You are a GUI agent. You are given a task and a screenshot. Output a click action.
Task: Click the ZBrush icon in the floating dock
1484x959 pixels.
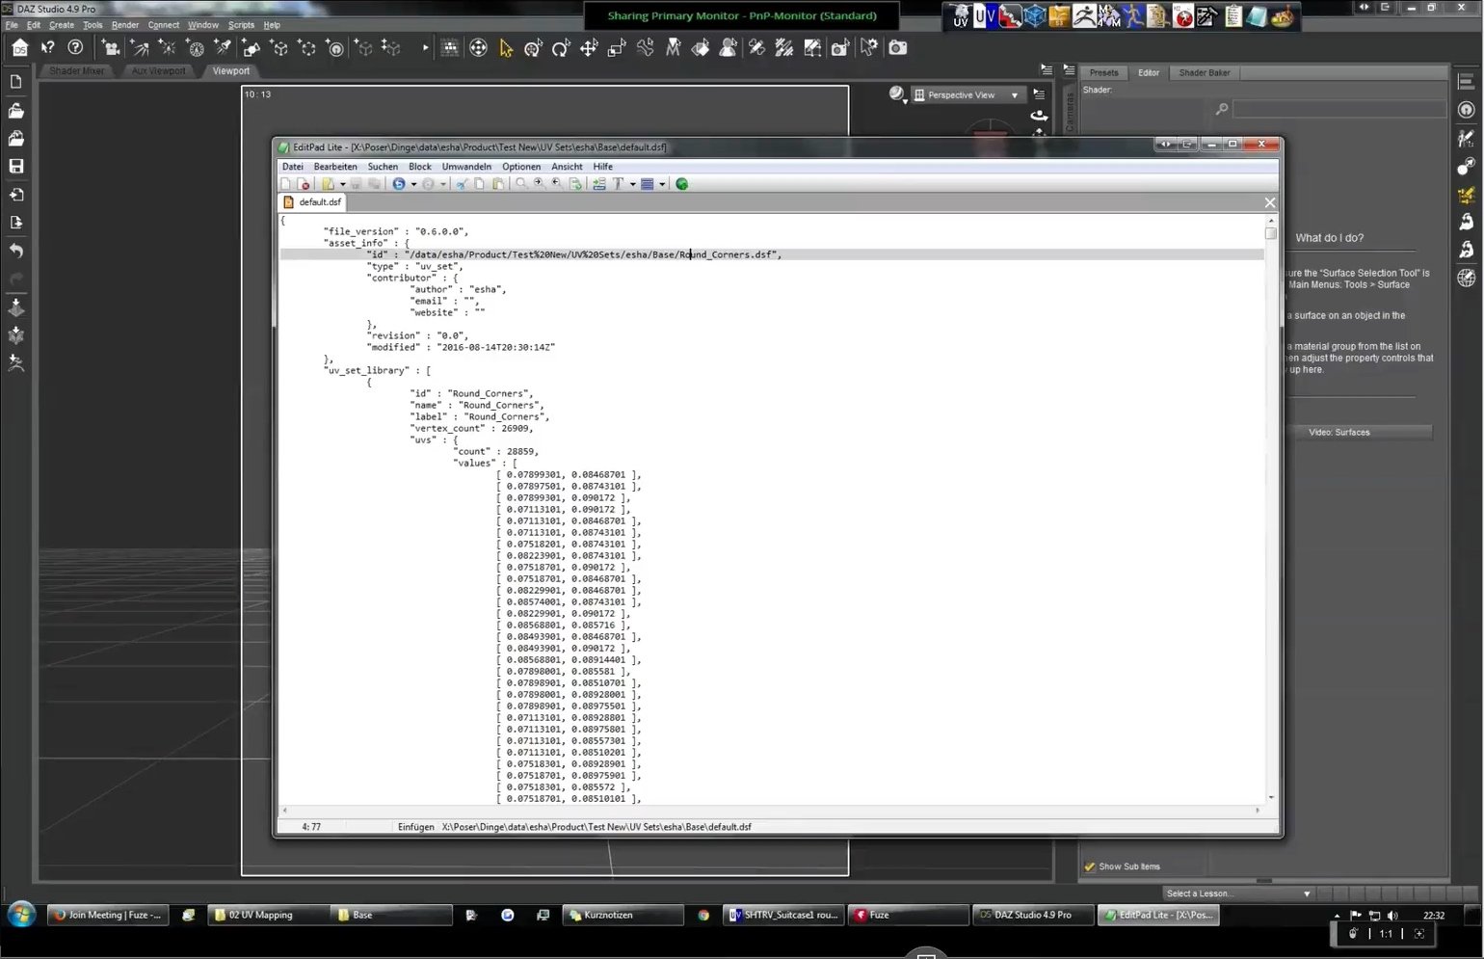(1083, 16)
